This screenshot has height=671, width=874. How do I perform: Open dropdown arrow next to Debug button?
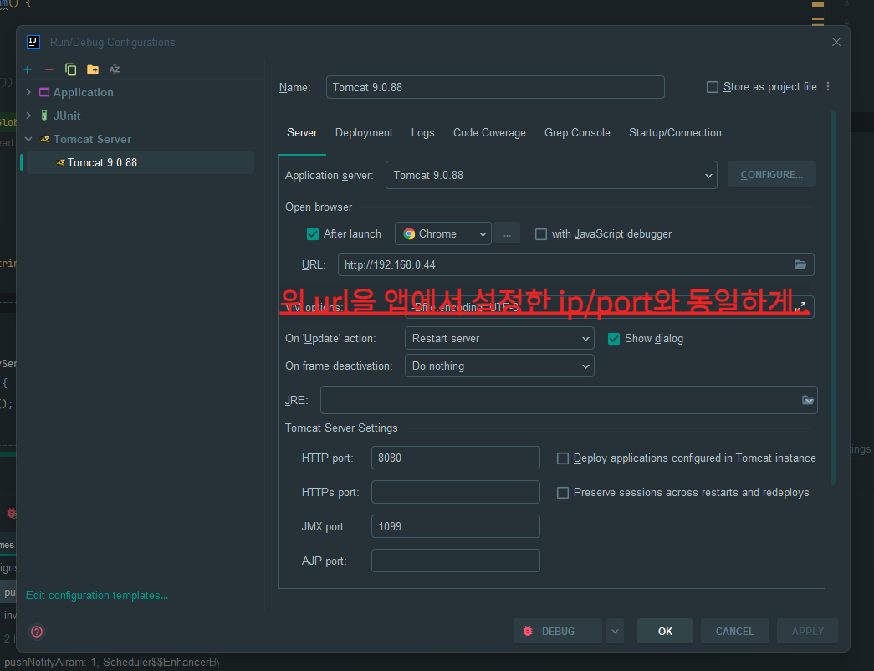[x=615, y=631]
